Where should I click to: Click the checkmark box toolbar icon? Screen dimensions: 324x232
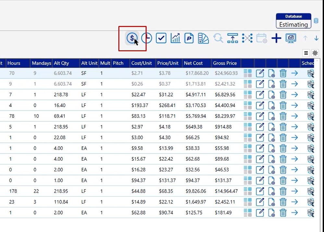[161, 38]
